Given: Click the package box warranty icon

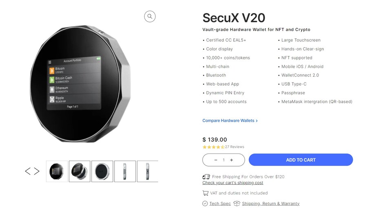Looking at the screenshot, I should pos(237,204).
